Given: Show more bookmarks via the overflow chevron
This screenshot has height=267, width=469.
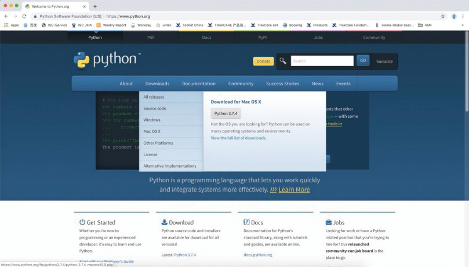Looking at the screenshot, I should [463, 25].
